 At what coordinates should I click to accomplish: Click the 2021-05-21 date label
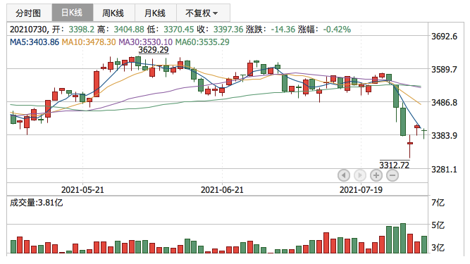82,190
